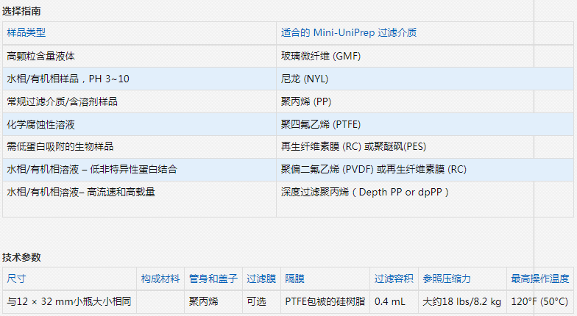Click the 适合的 Mini-UniPrep 过滤介质 header

point(350,34)
